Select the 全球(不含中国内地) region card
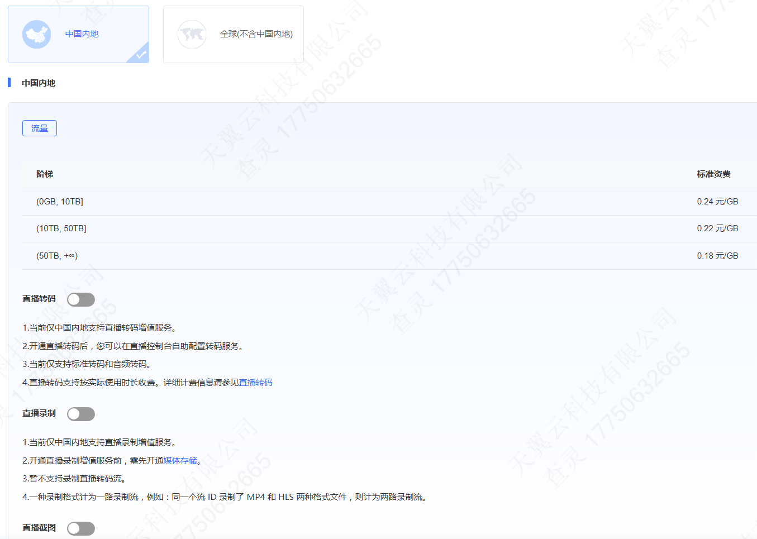Image resolution: width=757 pixels, height=539 pixels. point(234,34)
